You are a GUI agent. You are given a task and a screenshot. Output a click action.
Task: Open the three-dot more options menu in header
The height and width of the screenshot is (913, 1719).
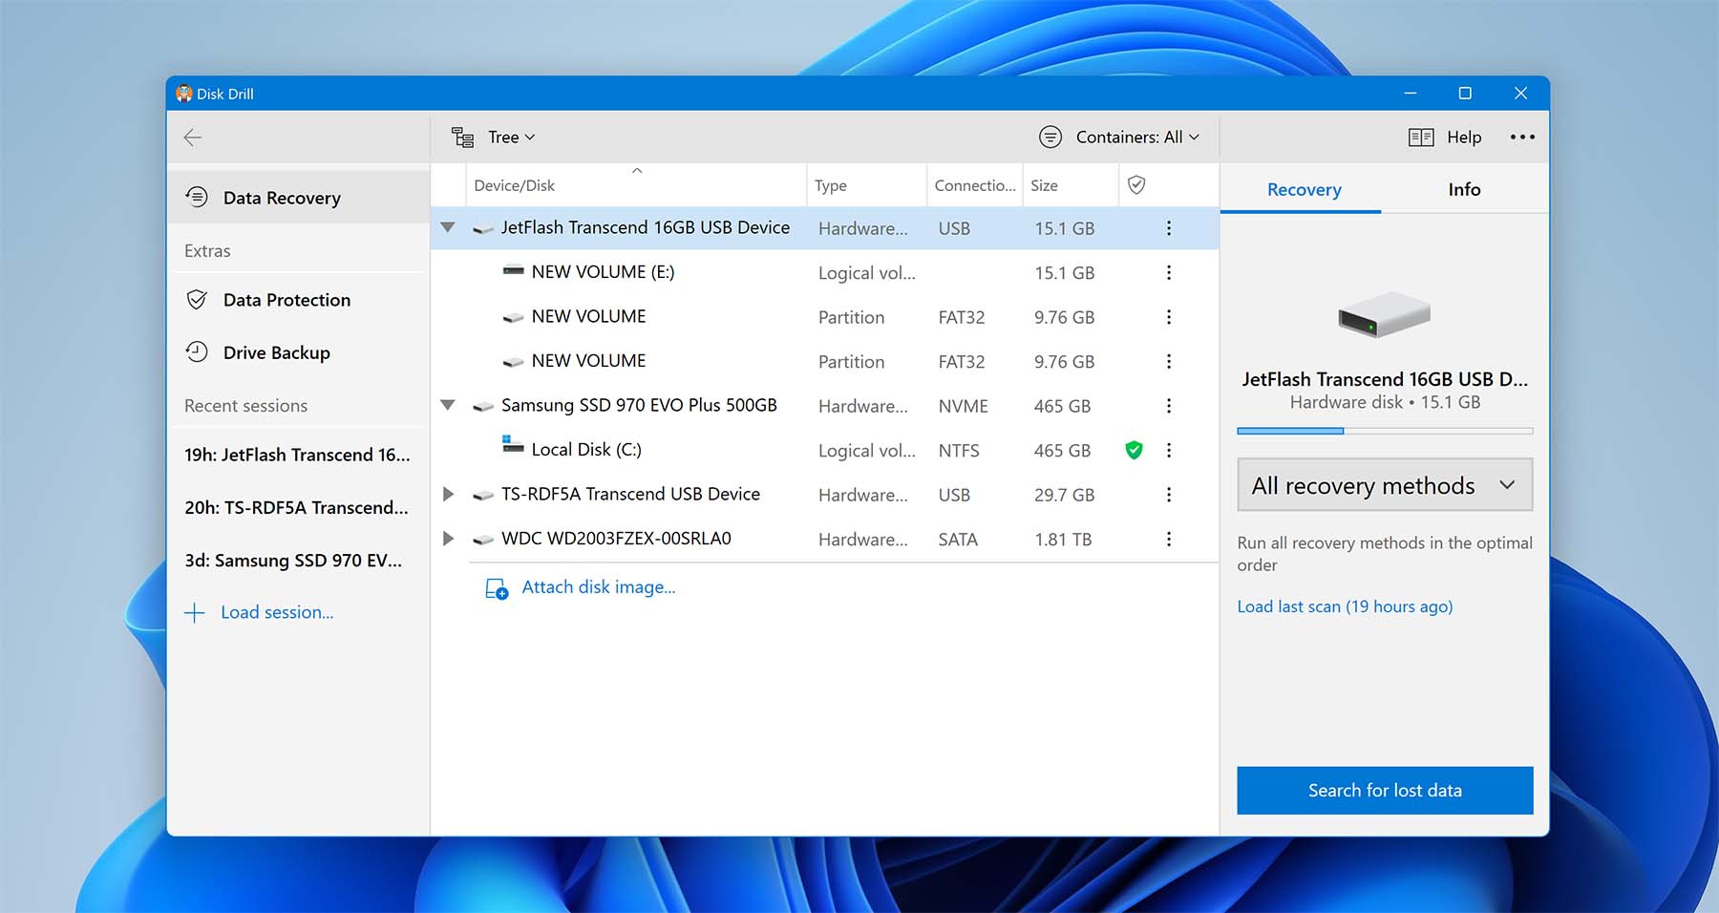(x=1522, y=138)
